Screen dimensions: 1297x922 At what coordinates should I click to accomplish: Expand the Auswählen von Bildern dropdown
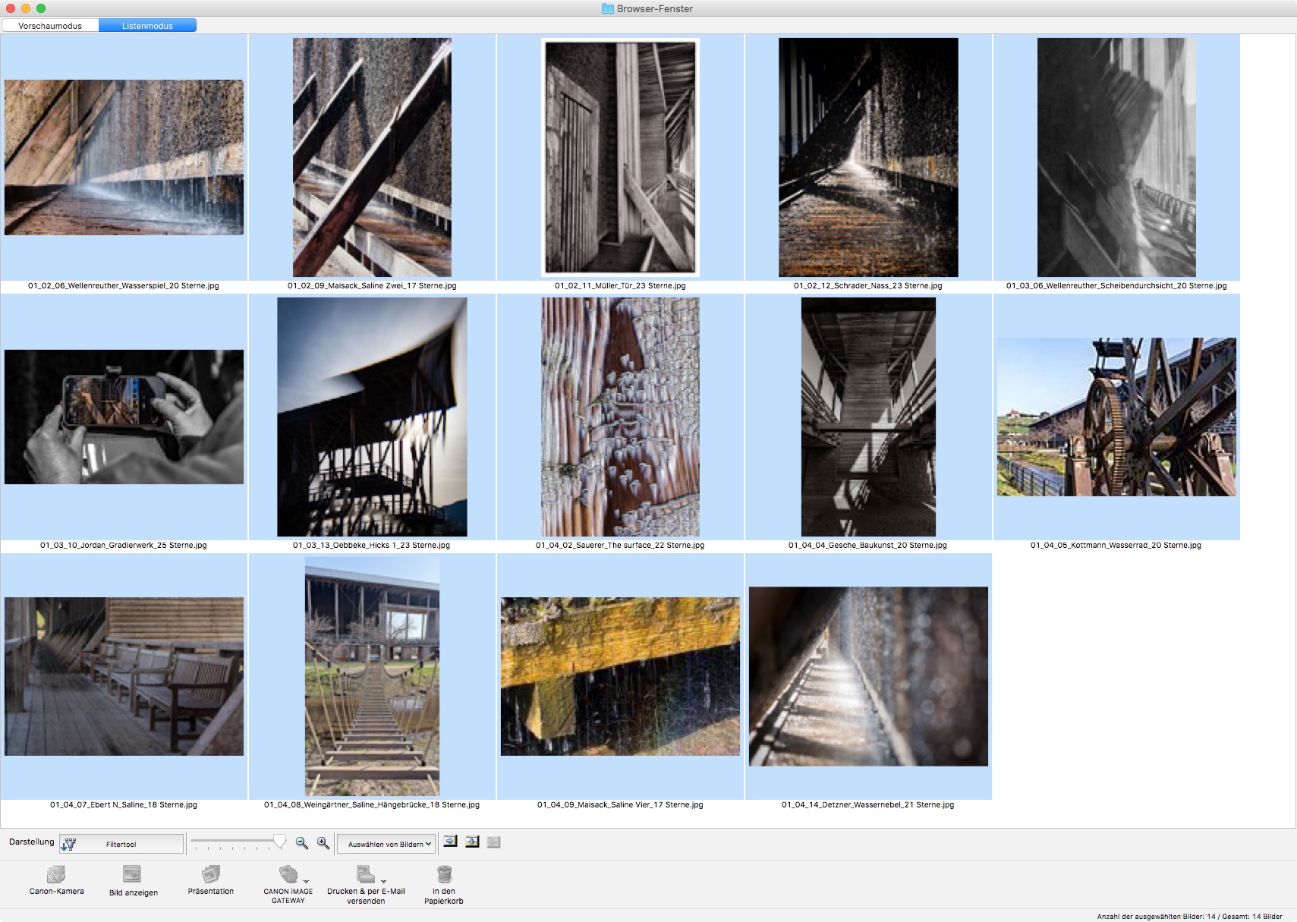386,844
